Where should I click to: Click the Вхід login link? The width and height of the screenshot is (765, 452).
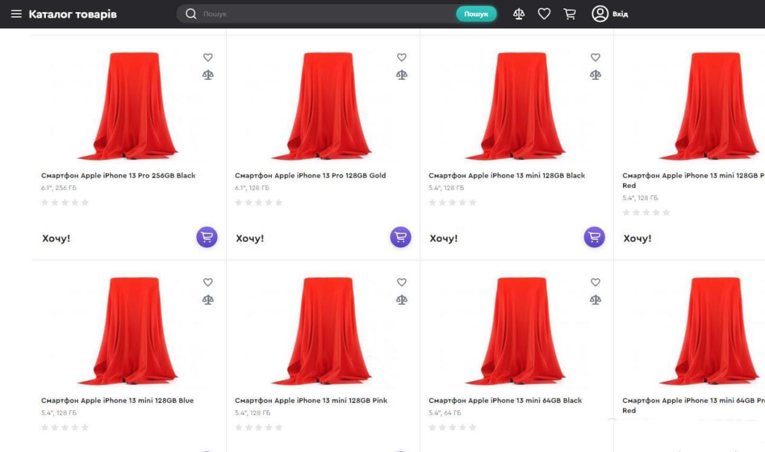[620, 14]
